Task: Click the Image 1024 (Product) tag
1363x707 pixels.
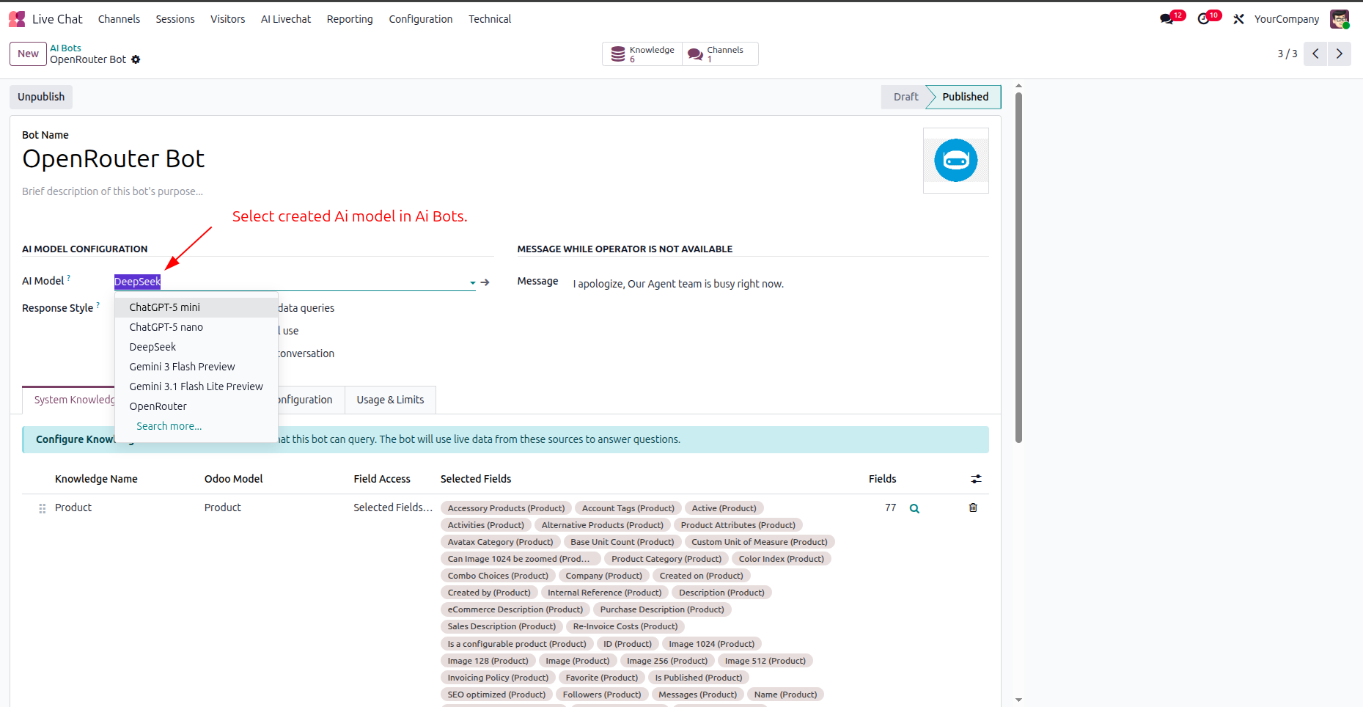Action: click(x=712, y=644)
